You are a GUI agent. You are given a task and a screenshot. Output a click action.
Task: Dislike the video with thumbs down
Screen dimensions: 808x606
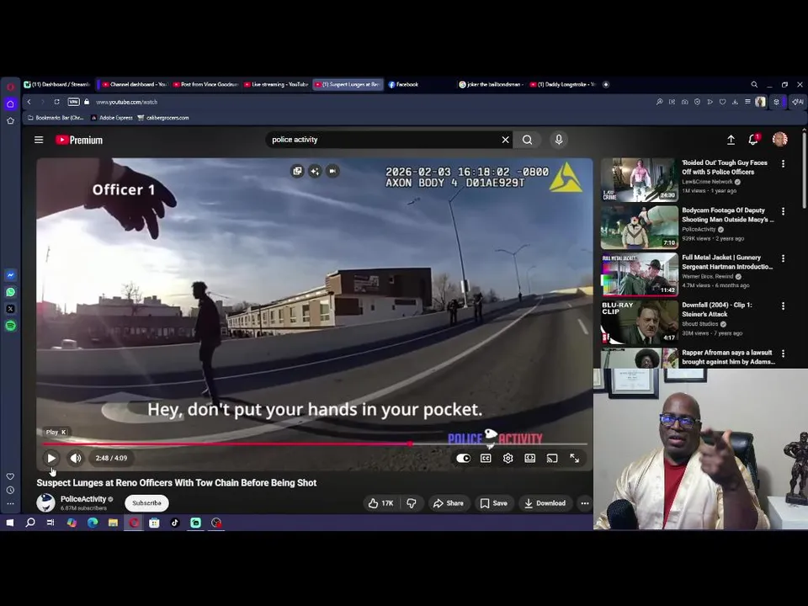(412, 503)
